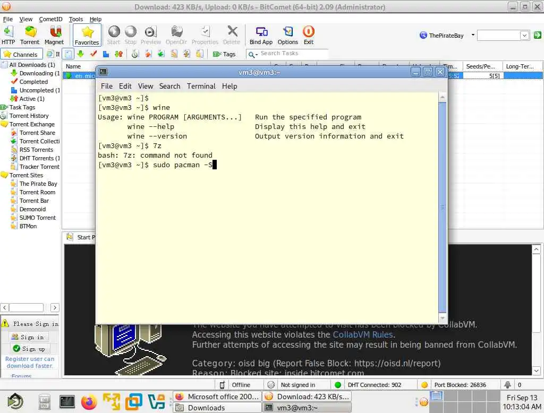Viewport: 544px width, 413px height.
Task: Open the Search Tasks magnifier dropdown
Action: tap(253, 55)
